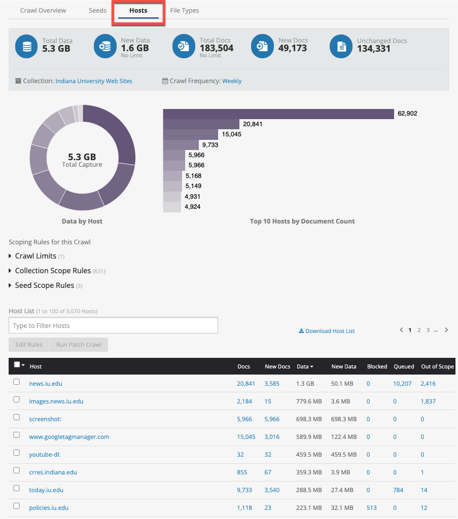Open the news.iu.edu host link
458x519 pixels.
[46, 383]
